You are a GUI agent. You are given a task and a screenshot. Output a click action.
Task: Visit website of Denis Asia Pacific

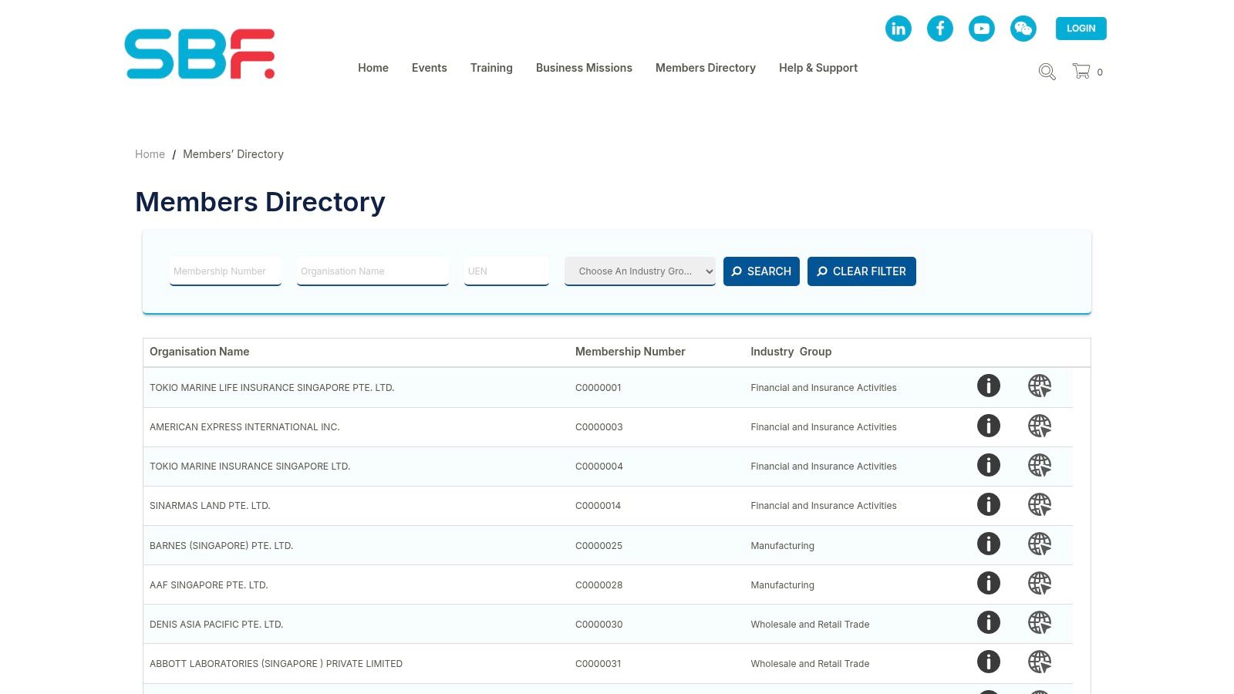tap(1040, 622)
